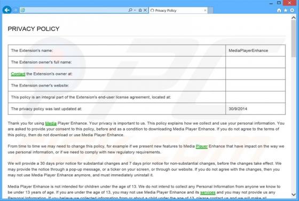Follow the green Contact link
Viewport: 299px width, 201px height.
point(18,74)
